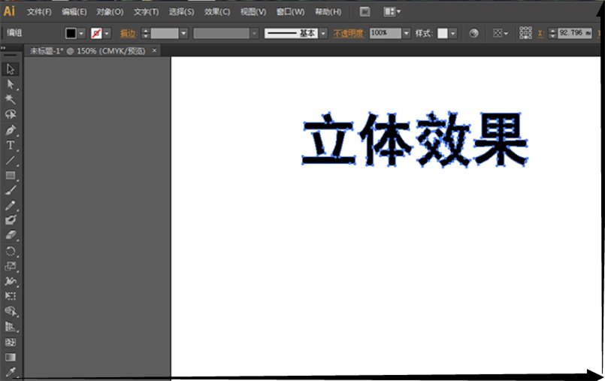Image resolution: width=605 pixels, height=381 pixels.
Task: Select the Pen tool
Action: [11, 130]
